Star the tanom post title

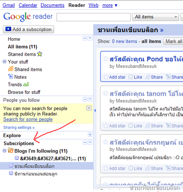(x=105, y=93)
